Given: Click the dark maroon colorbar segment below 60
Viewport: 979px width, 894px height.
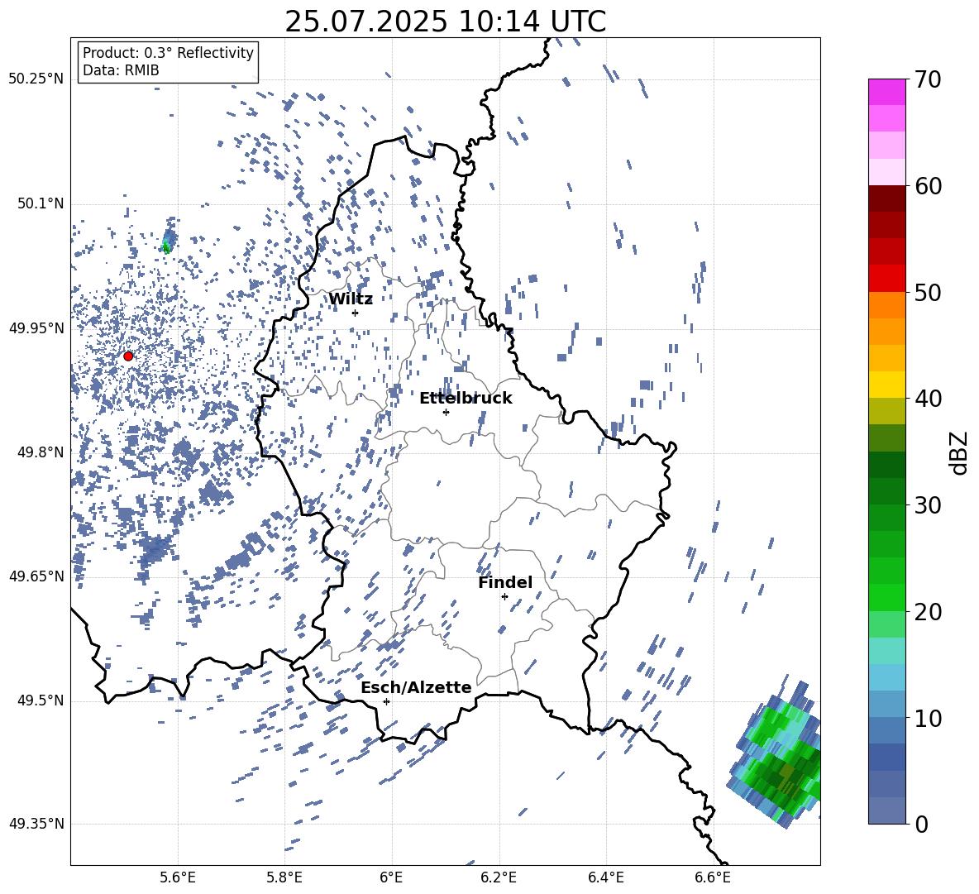Looking at the screenshot, I should [886, 198].
